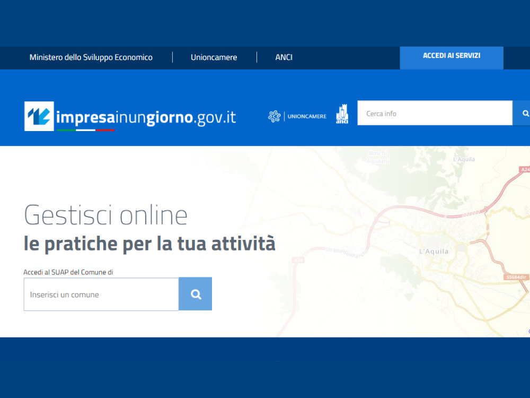Screen dimensions: 530x398
Task: Open the ANCI top bar link
Action: [x=284, y=57]
